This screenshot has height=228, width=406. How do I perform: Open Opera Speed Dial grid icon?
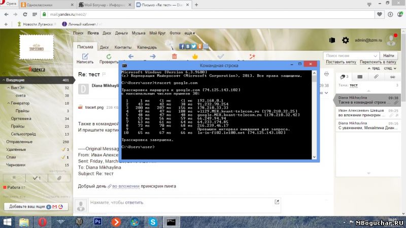tap(35, 14)
